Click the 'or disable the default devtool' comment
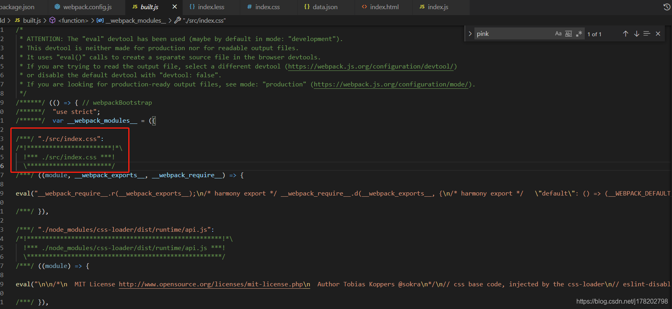The image size is (672, 309). pyautogui.click(x=120, y=75)
